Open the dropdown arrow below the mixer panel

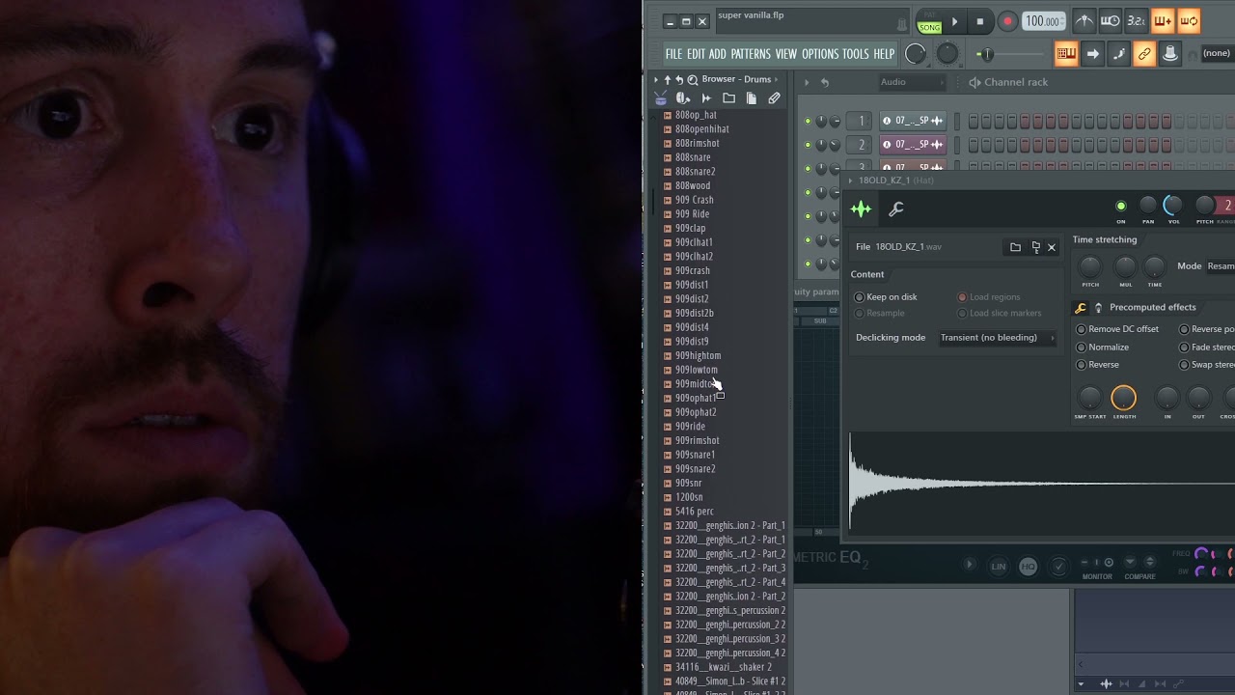1081,684
